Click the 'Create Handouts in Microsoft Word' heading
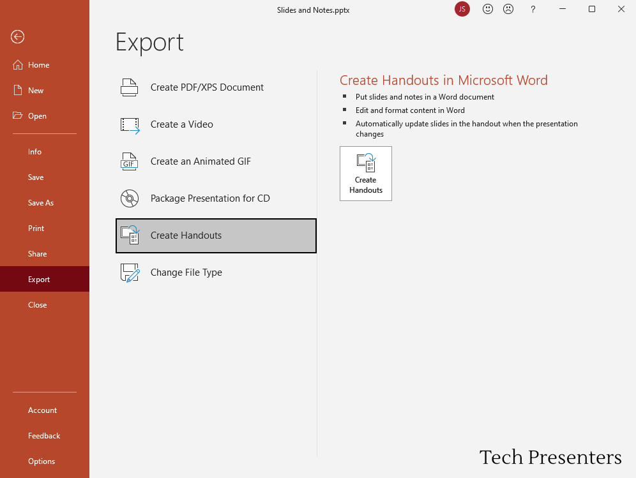Viewport: 636px width, 478px height. click(x=444, y=80)
